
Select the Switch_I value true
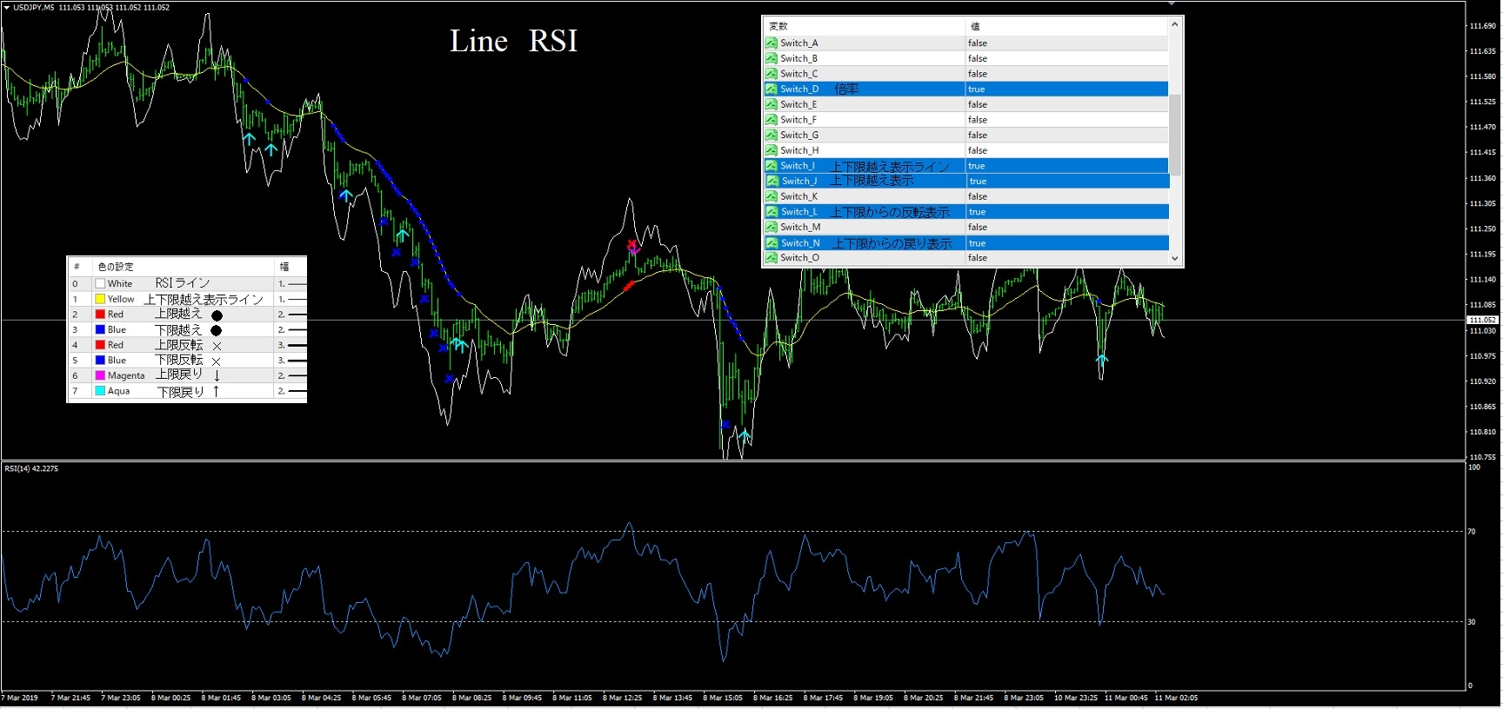977,166
